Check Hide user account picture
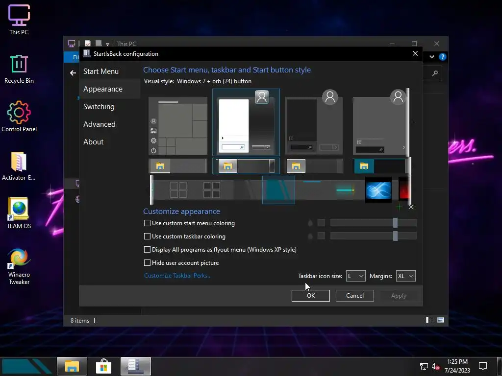502x376 pixels. (x=147, y=263)
